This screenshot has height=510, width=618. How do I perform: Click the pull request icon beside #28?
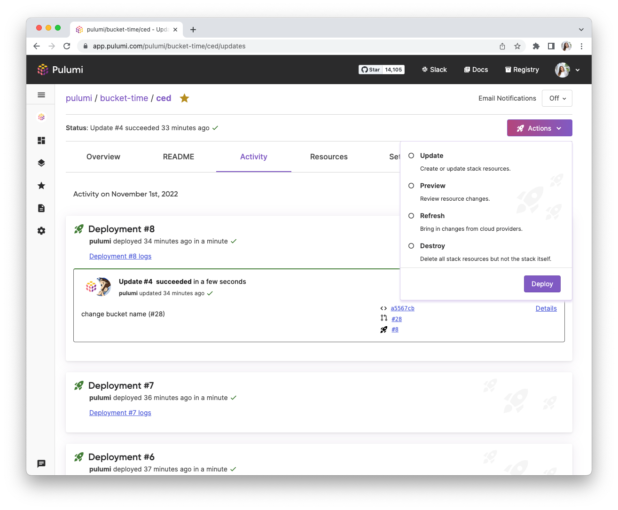384,318
